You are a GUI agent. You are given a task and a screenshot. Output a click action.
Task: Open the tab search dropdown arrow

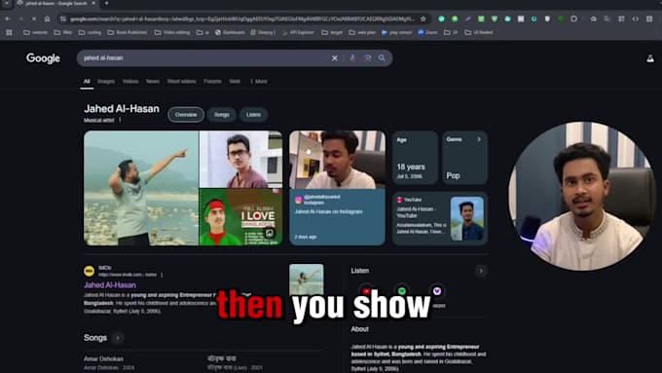click(7, 3)
